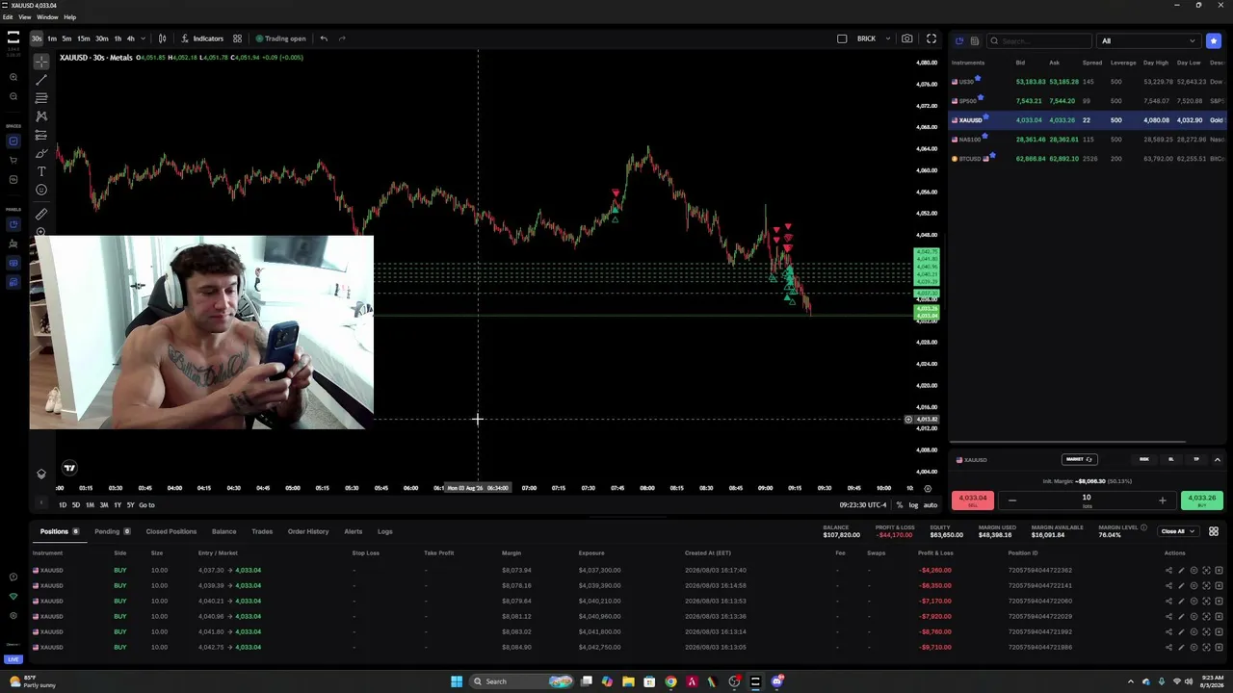Undo the last chart action
The height and width of the screenshot is (693, 1233).
tap(324, 38)
